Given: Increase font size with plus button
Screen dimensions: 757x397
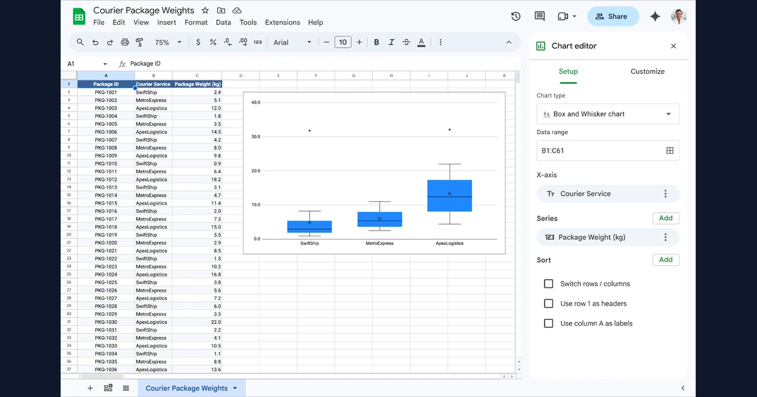Looking at the screenshot, I should pyautogui.click(x=360, y=42).
